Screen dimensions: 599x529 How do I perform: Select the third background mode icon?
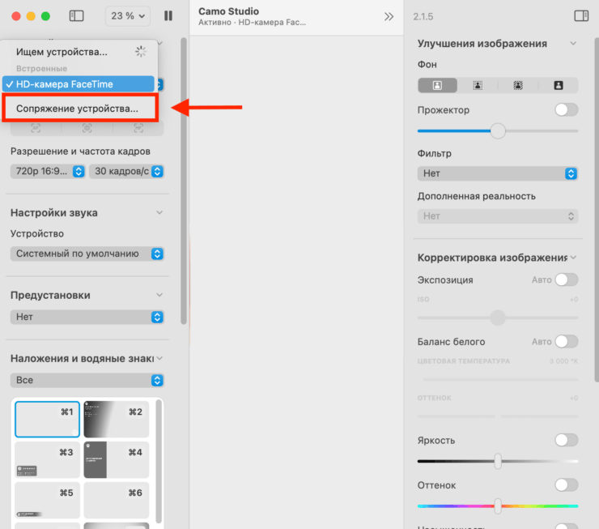[x=518, y=85]
